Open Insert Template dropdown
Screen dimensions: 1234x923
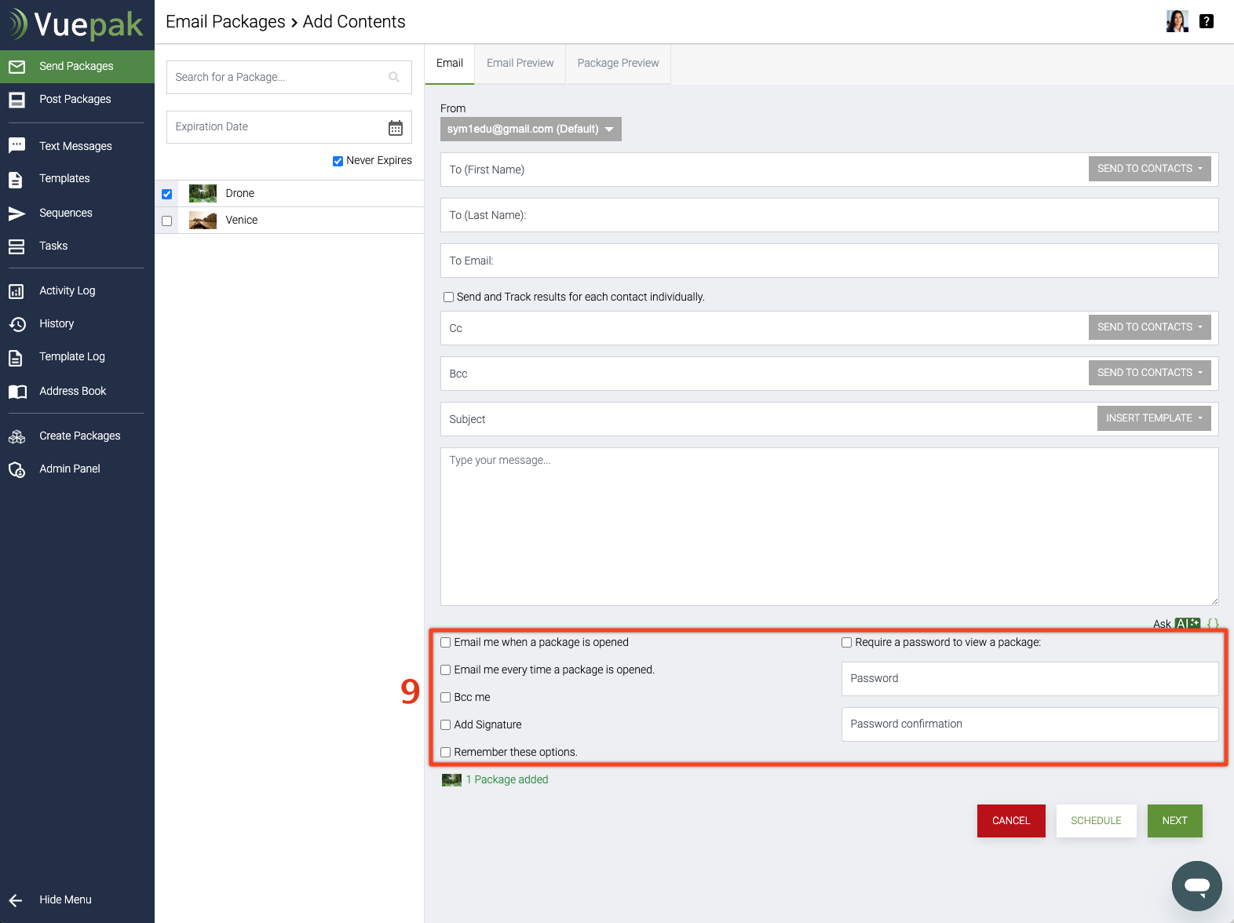point(1153,418)
